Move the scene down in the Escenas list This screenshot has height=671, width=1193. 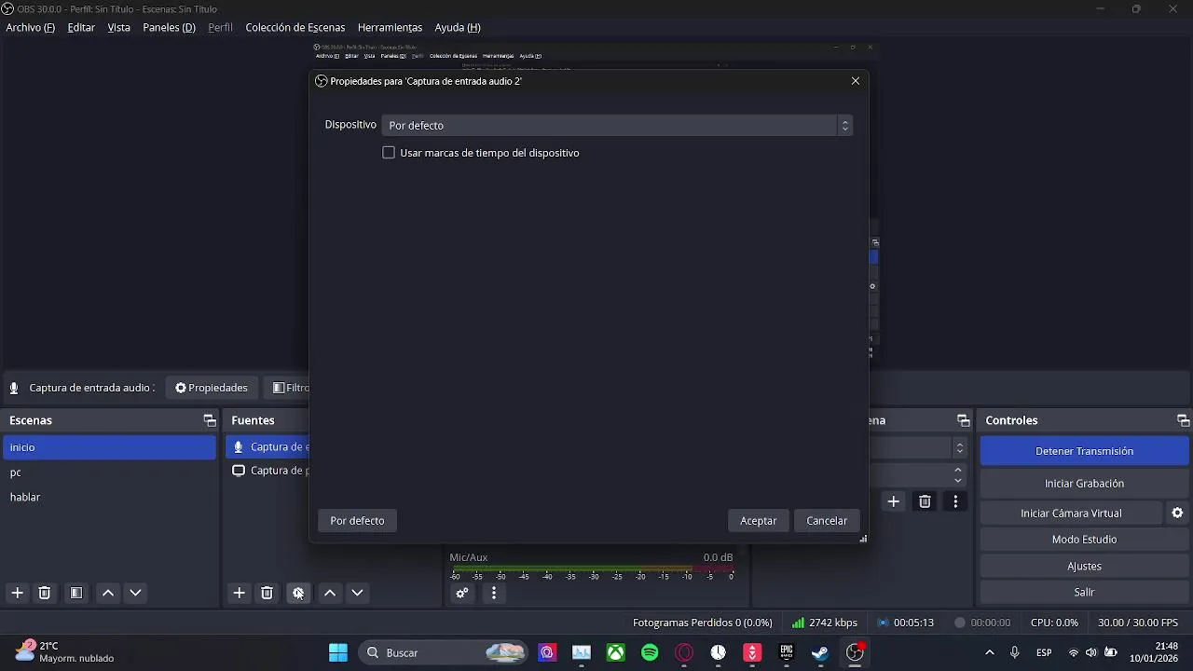click(136, 593)
